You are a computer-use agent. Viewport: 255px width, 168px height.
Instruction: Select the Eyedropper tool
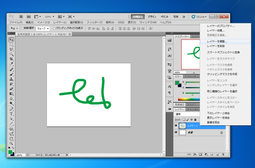[x=11, y=64]
